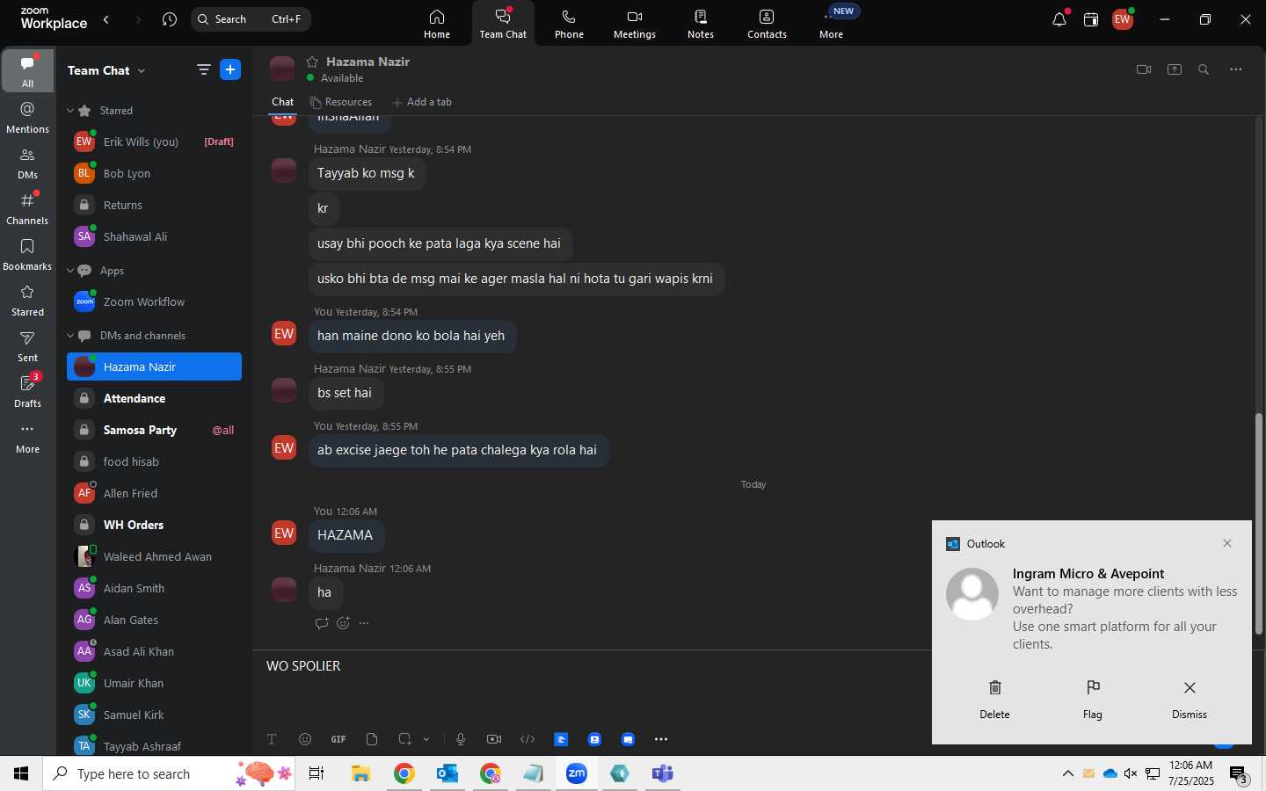Open the calendar icon in top bar
This screenshot has height=791, width=1266.
[1091, 19]
